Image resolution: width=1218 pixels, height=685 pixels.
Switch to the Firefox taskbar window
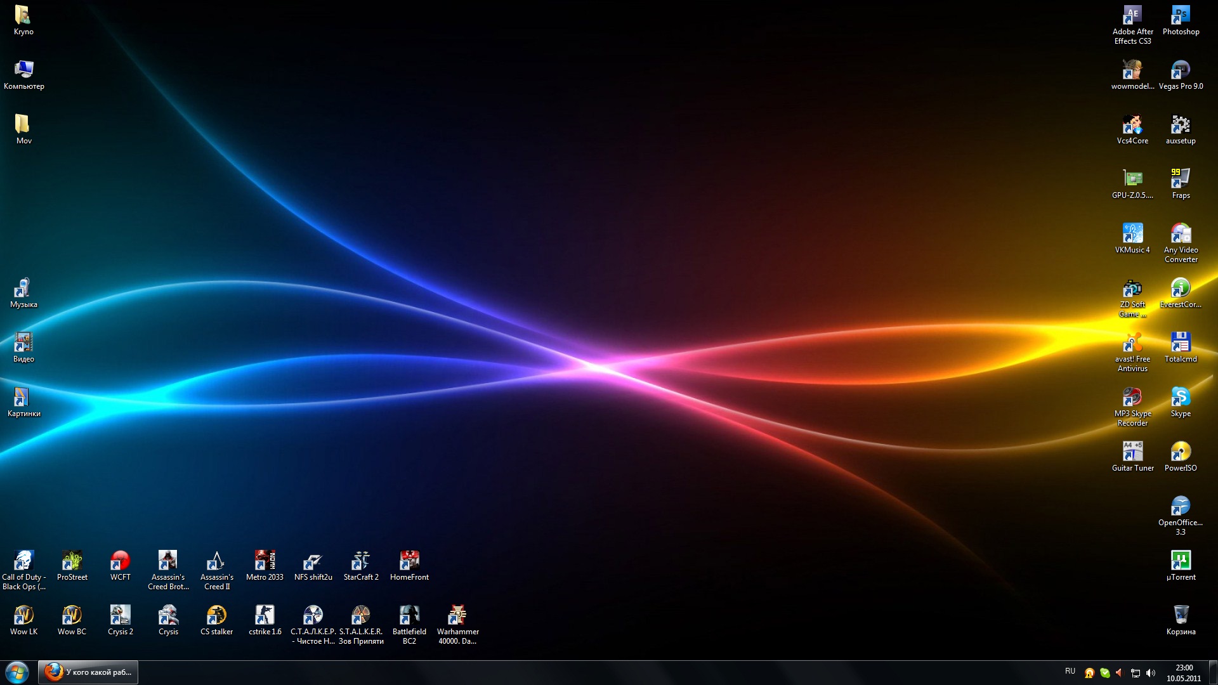88,672
